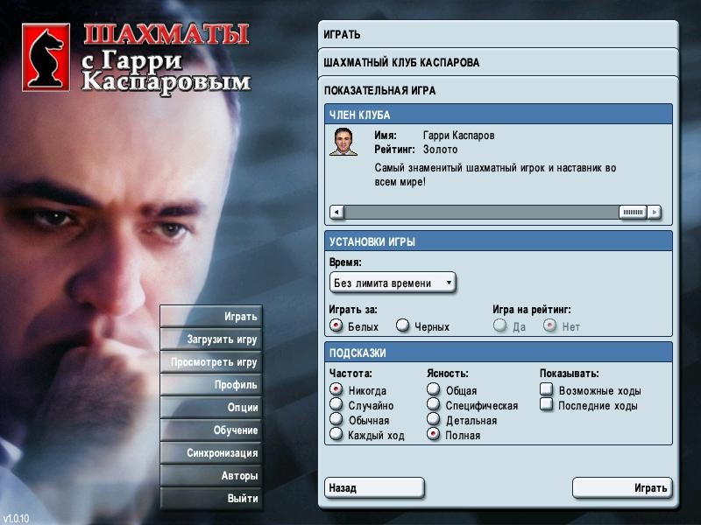Choose Просмотреть игру in the left menu

coord(211,362)
